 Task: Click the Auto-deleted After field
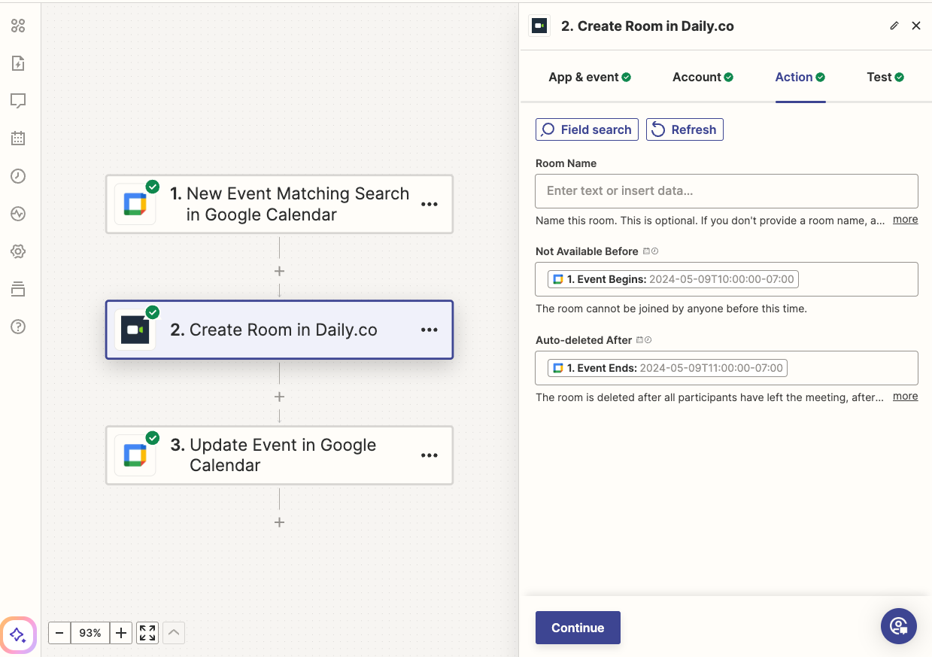(727, 368)
